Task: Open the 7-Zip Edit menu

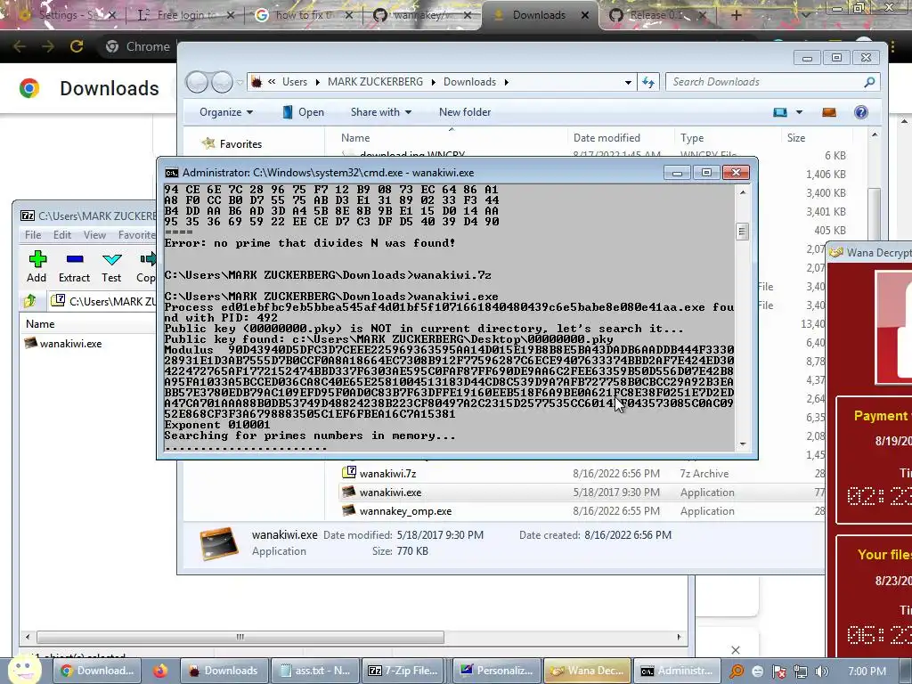Action: tap(62, 235)
